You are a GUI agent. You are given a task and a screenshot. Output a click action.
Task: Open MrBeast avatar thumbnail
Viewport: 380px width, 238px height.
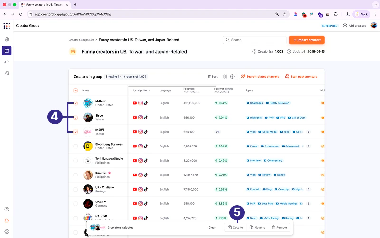pyautogui.click(x=88, y=103)
